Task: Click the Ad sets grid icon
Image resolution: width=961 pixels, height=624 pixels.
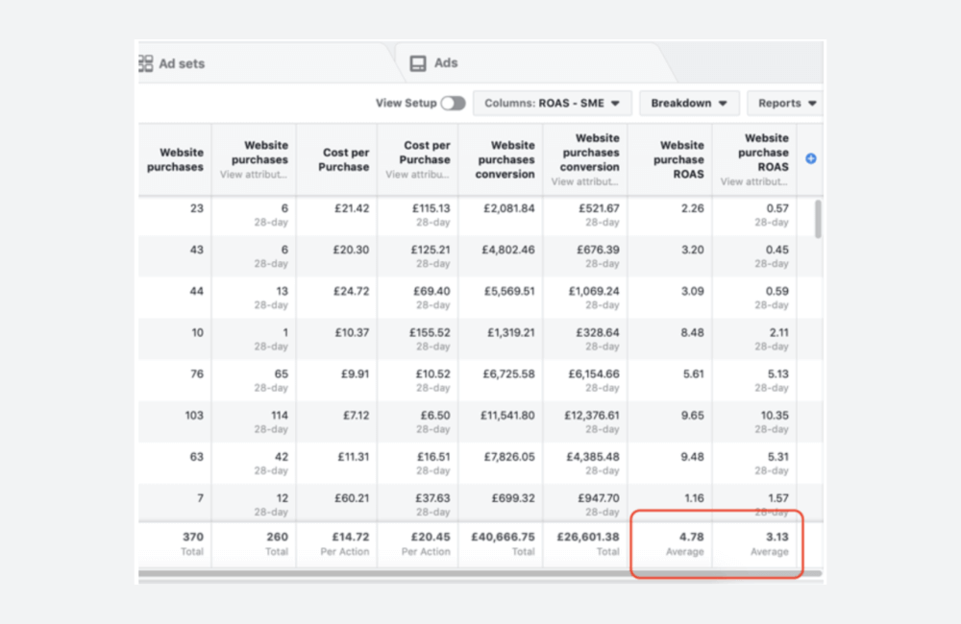Action: [x=146, y=63]
